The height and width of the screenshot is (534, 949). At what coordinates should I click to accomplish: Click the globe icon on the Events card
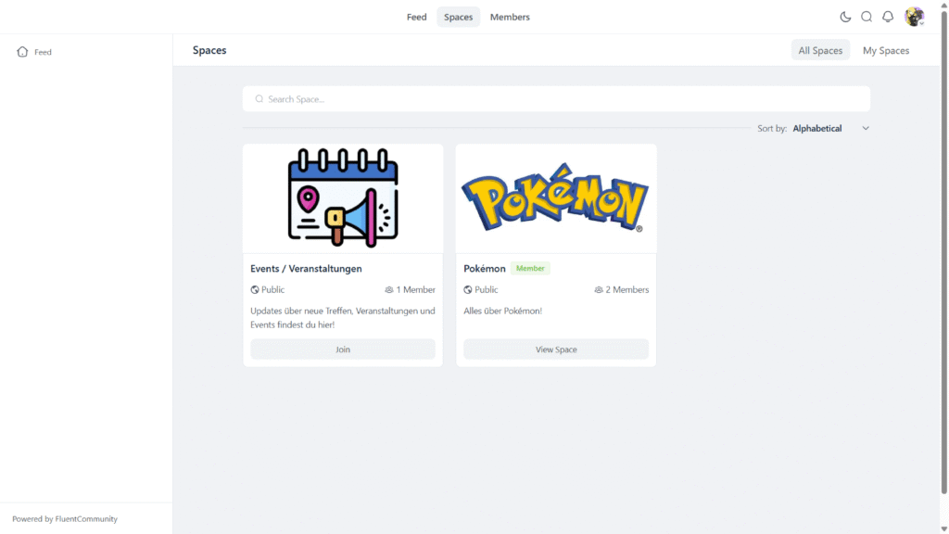coord(255,290)
